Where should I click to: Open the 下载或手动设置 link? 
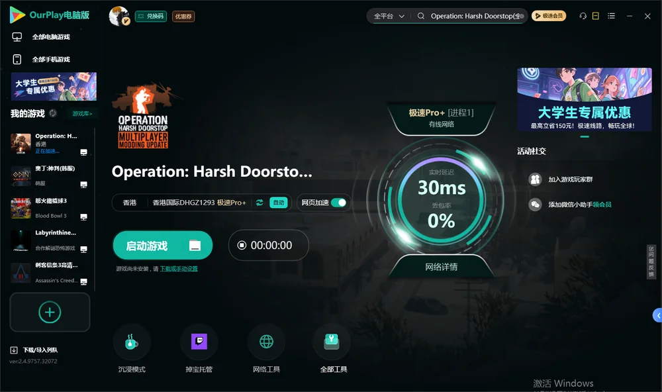[179, 269]
